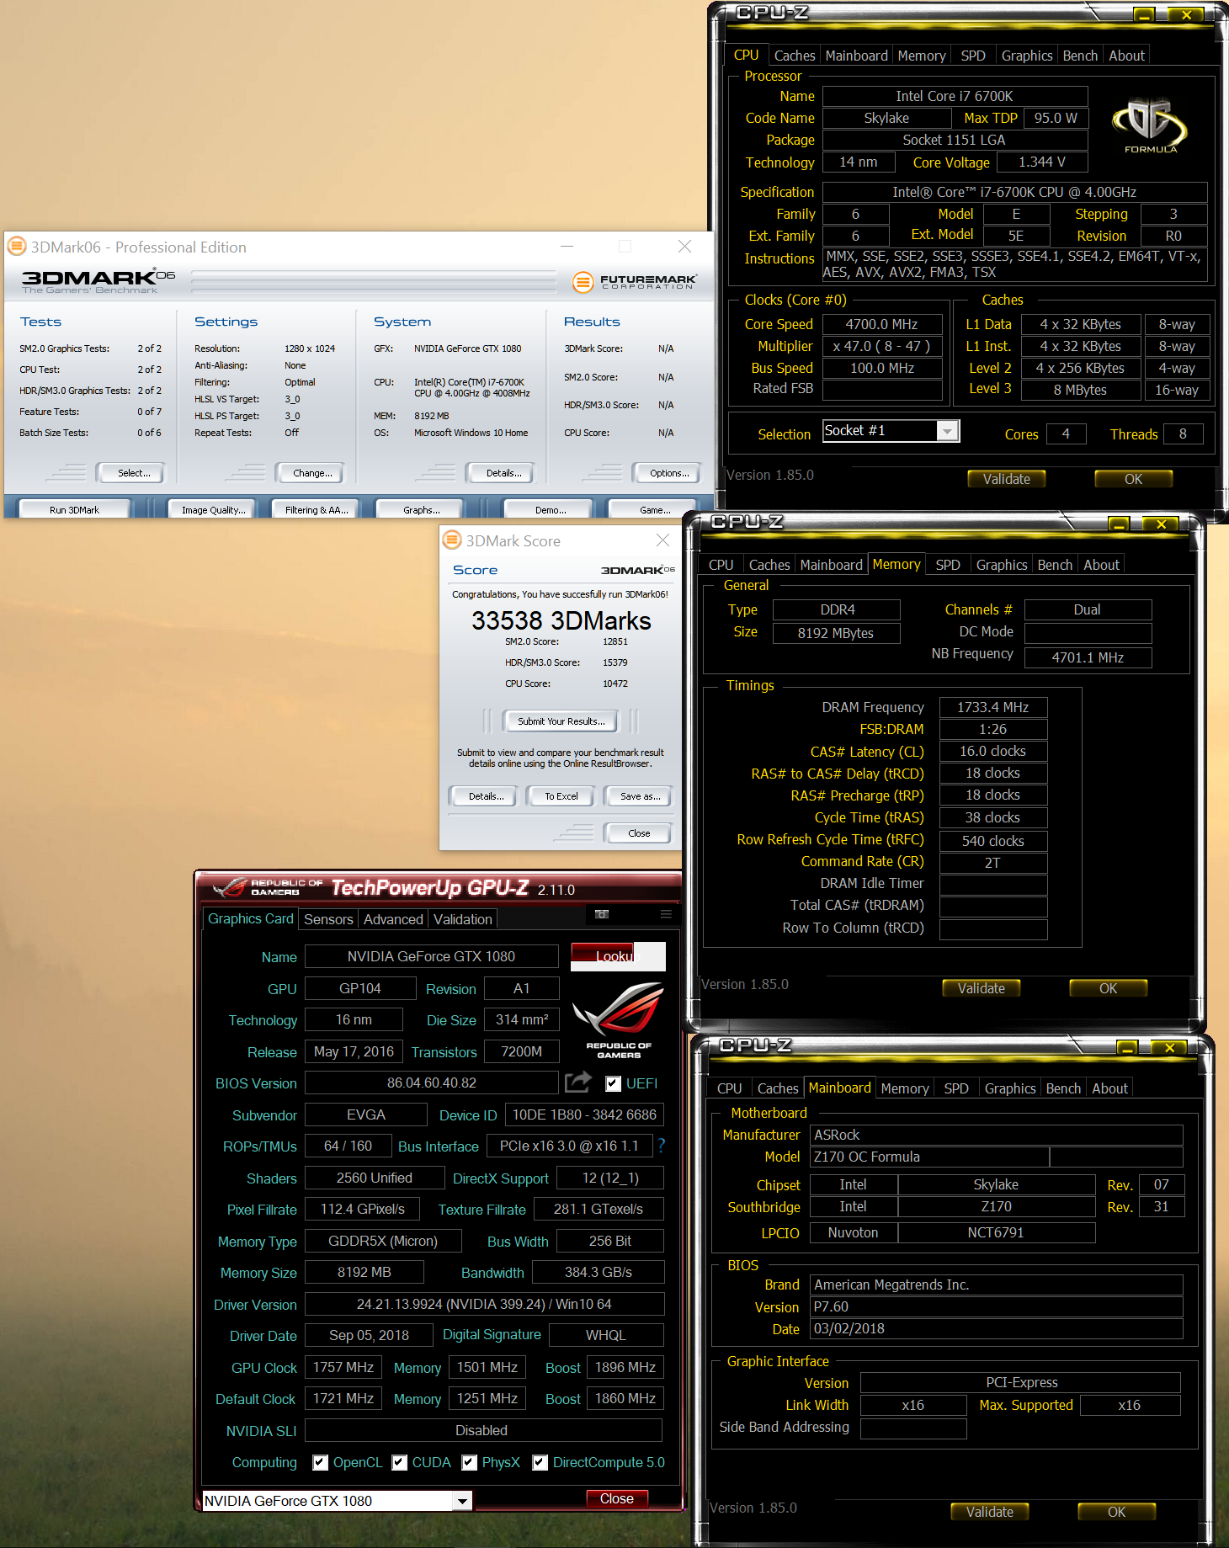Switch to the Sensors tab in GPU-Z

[x=328, y=919]
